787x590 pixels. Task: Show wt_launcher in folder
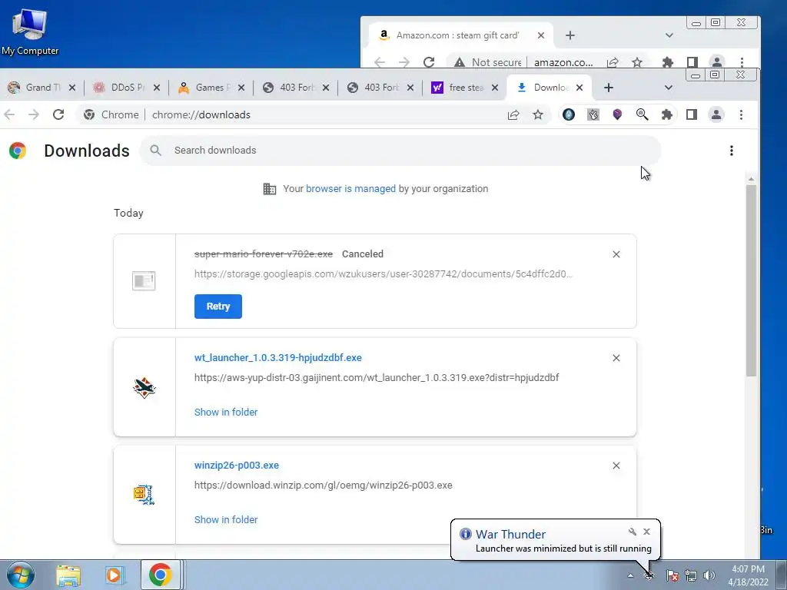pyautogui.click(x=226, y=412)
